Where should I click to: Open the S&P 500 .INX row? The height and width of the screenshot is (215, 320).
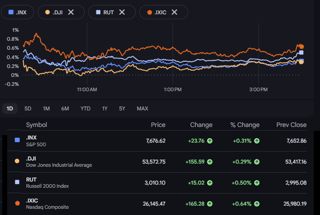coord(157,141)
